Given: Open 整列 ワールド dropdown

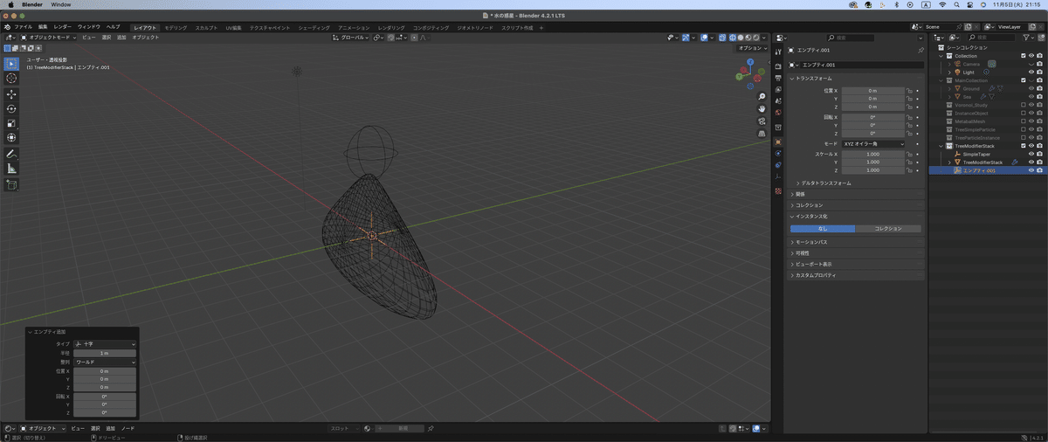Looking at the screenshot, I should pyautogui.click(x=105, y=362).
